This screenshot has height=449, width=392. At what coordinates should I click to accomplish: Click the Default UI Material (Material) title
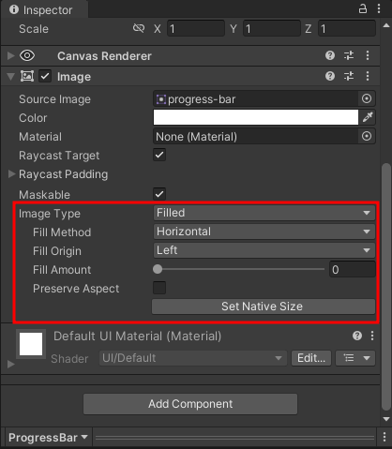coord(138,337)
